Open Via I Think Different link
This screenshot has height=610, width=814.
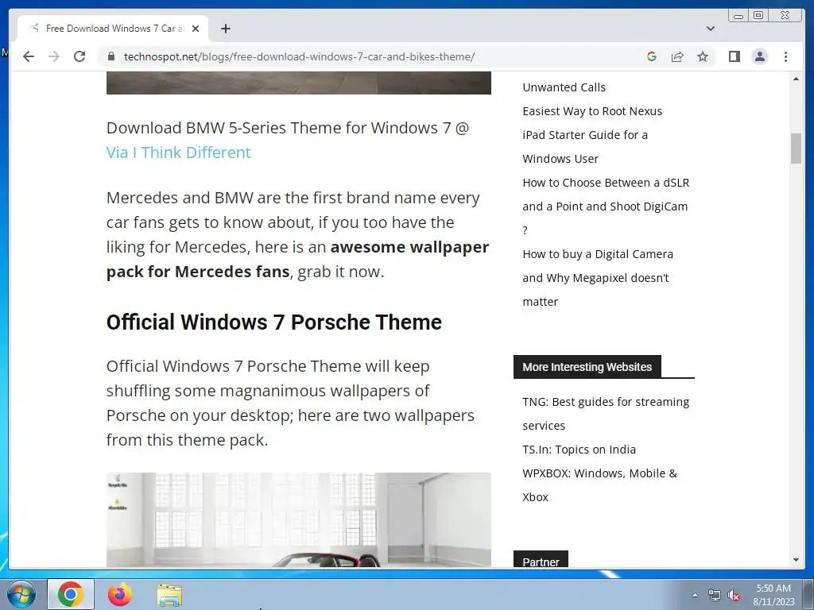[x=179, y=152]
